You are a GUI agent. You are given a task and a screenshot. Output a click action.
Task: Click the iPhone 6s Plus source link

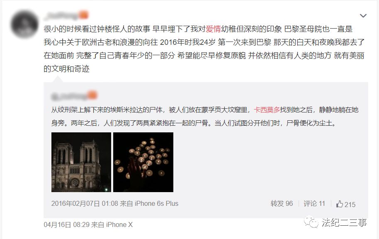pos(156,203)
